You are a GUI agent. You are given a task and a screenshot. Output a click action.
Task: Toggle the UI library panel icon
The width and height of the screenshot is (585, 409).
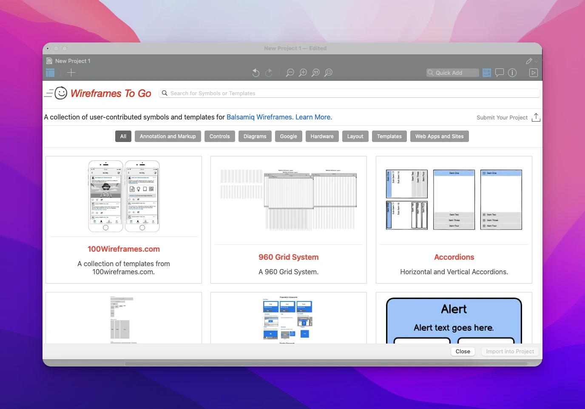pyautogui.click(x=487, y=73)
